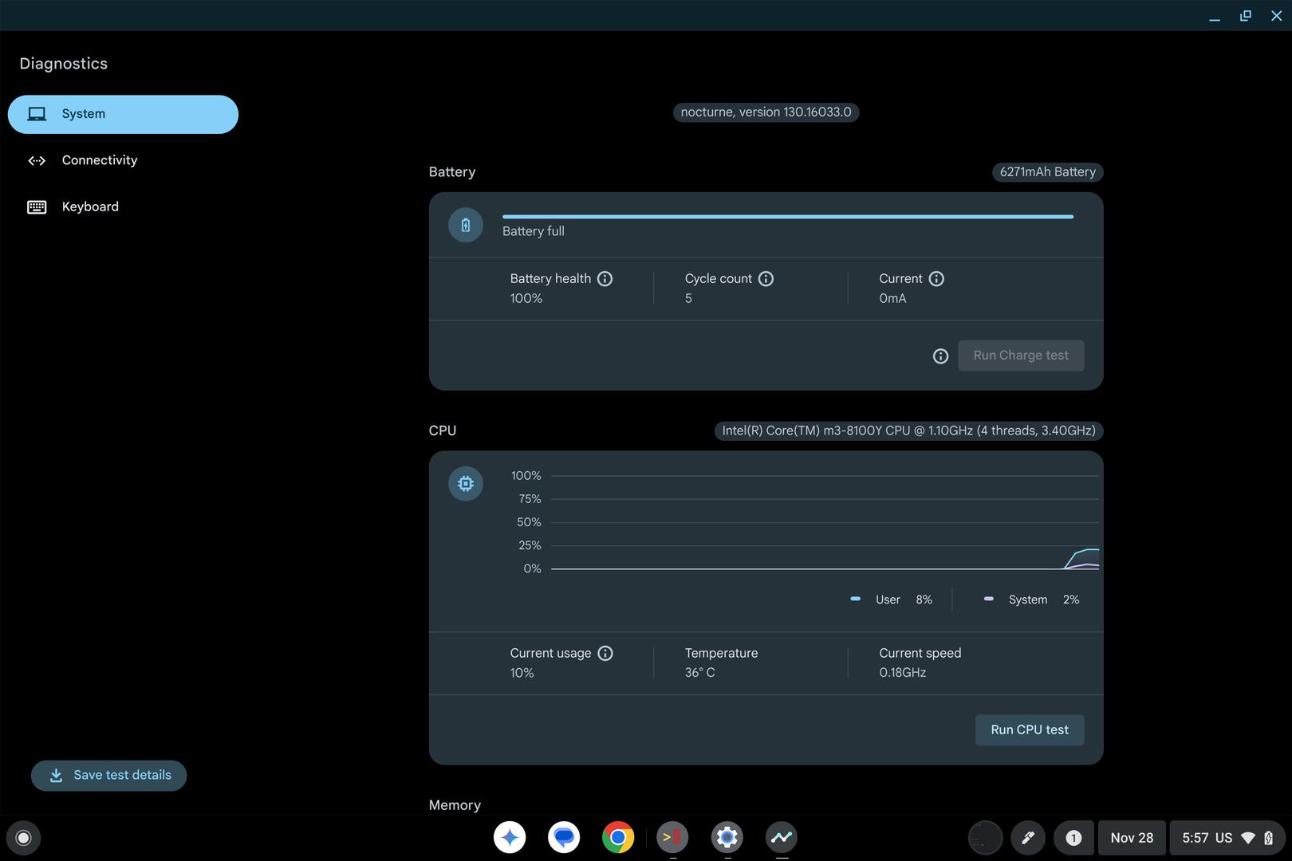
Task: Click Save test details button
Action: (109, 775)
